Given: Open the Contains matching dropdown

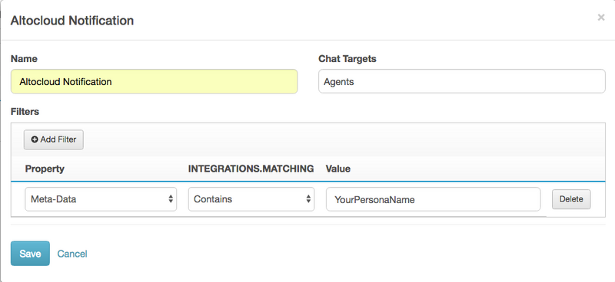Looking at the screenshot, I should 251,199.
